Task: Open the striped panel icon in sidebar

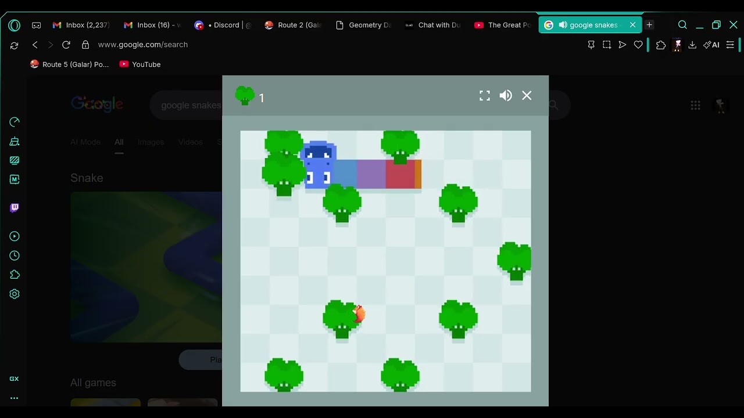Action: [15, 160]
